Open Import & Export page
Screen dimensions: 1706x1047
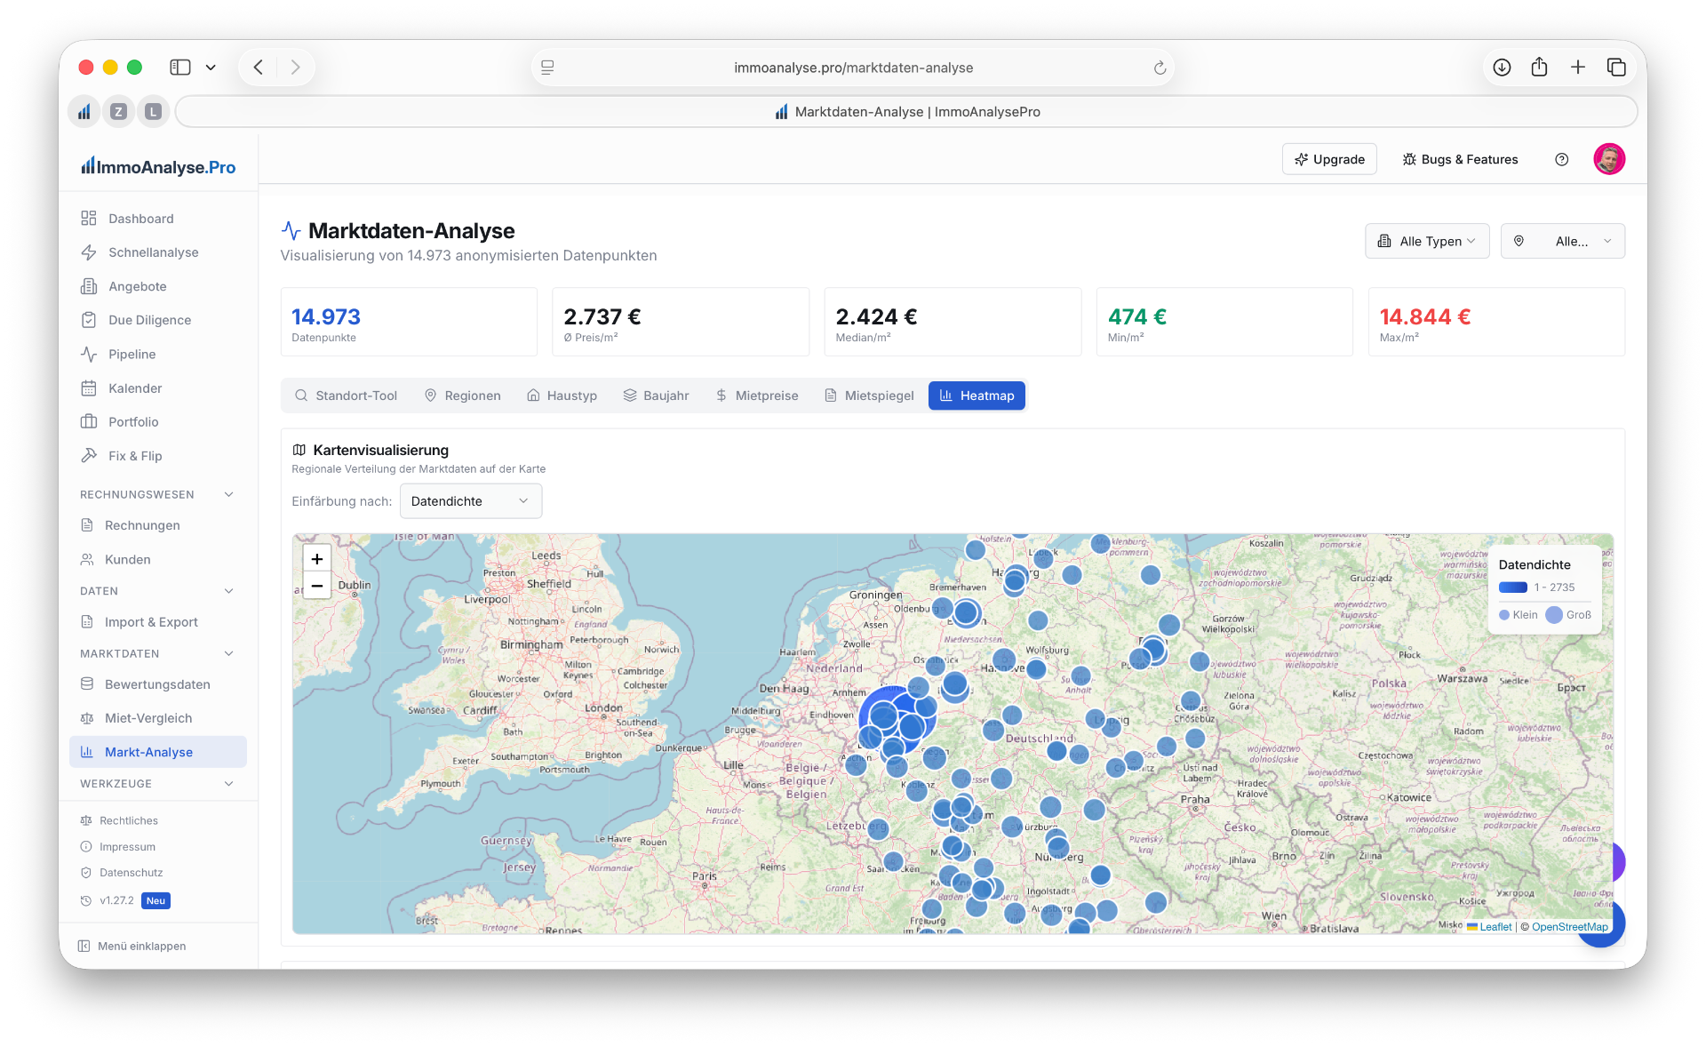pos(158,622)
